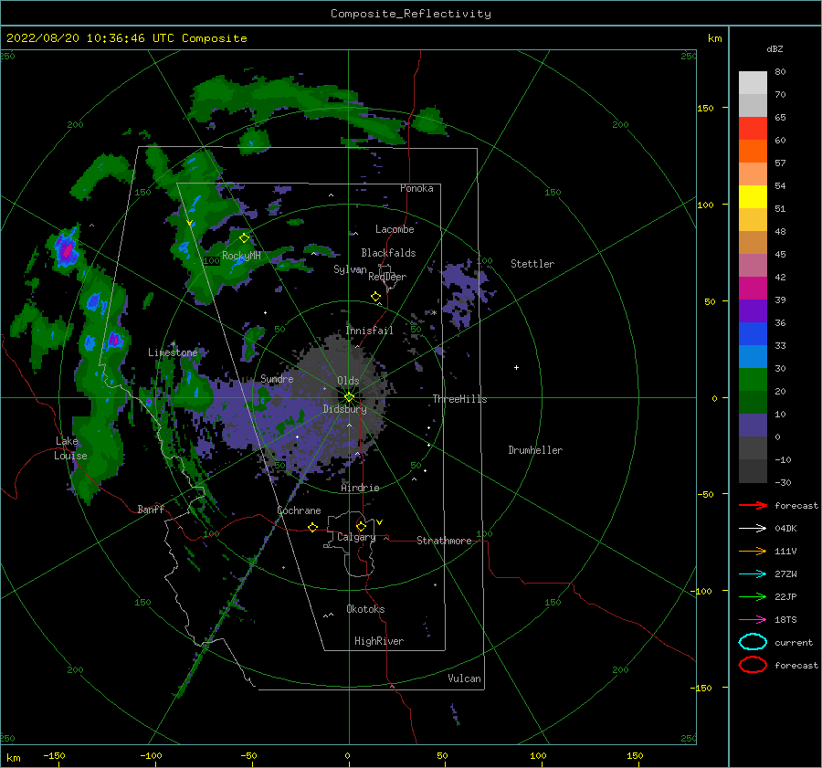This screenshot has height=768, width=822.
Task: Select the magenta 18TS arrow icon
Action: click(x=753, y=620)
